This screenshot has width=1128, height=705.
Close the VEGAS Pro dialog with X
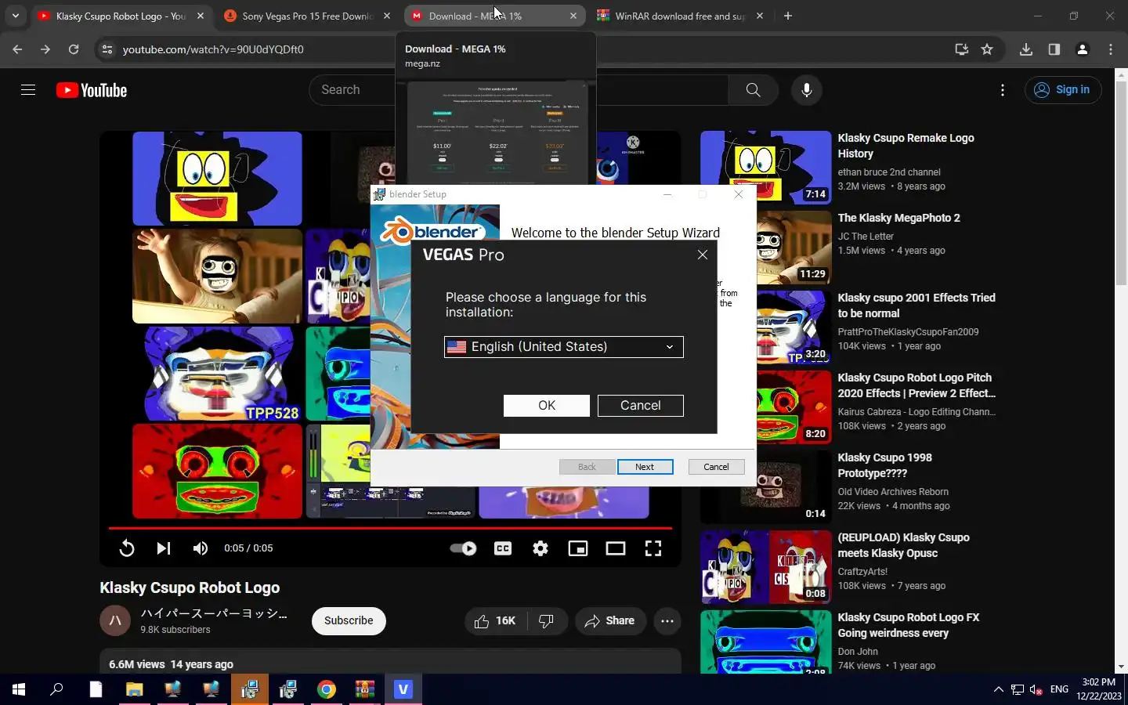pyautogui.click(x=703, y=255)
